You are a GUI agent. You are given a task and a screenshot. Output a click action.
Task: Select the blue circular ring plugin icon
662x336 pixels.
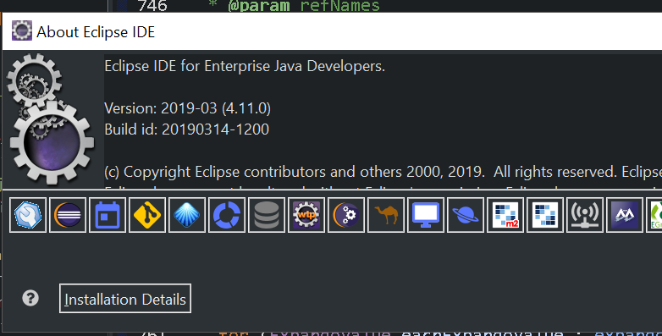[x=227, y=215]
